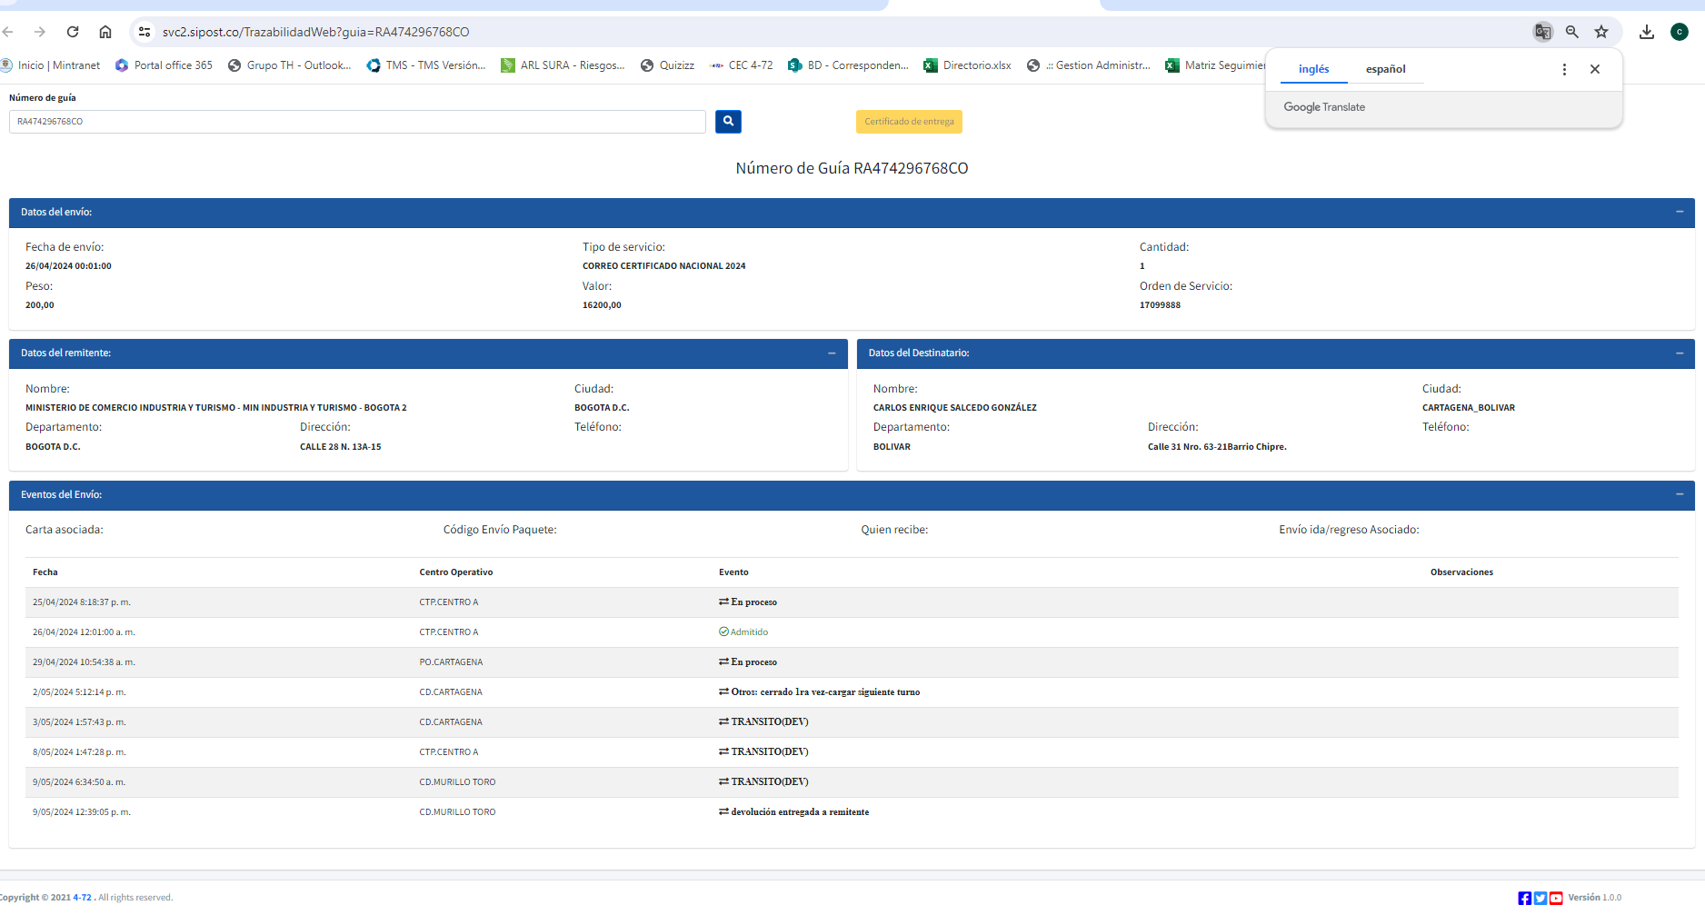Open the Facebook icon in footer

pos(1524,898)
